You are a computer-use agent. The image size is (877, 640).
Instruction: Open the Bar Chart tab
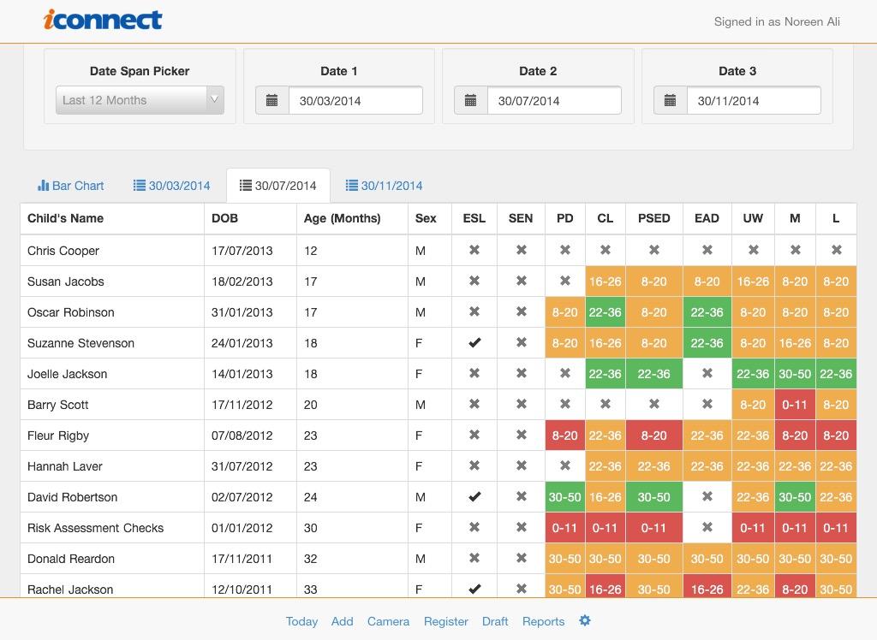(x=70, y=186)
